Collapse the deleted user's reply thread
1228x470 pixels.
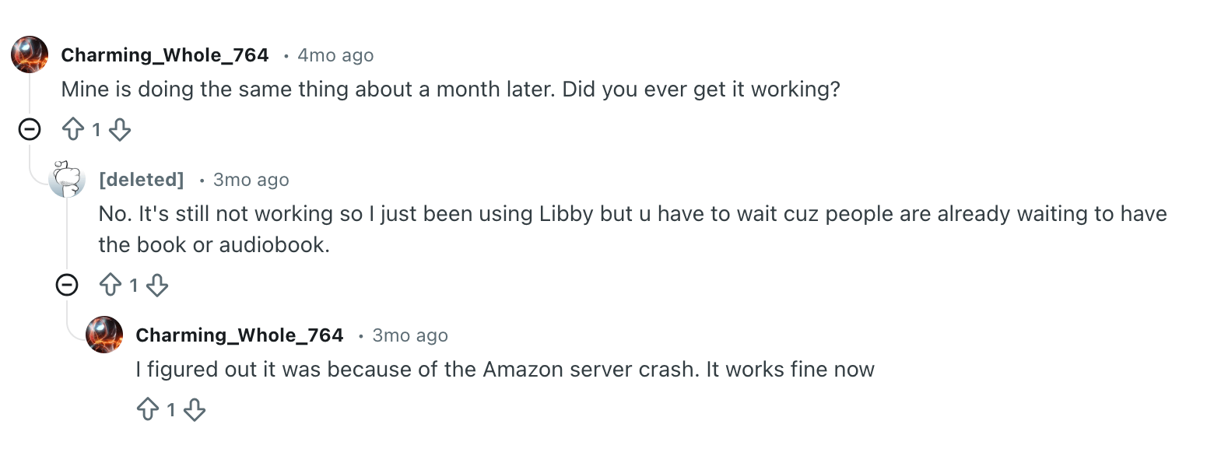(67, 285)
